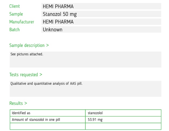This screenshot has width=169, height=131.
Task: Click the 'See pictures attached.' text box
Action: tap(86, 60)
